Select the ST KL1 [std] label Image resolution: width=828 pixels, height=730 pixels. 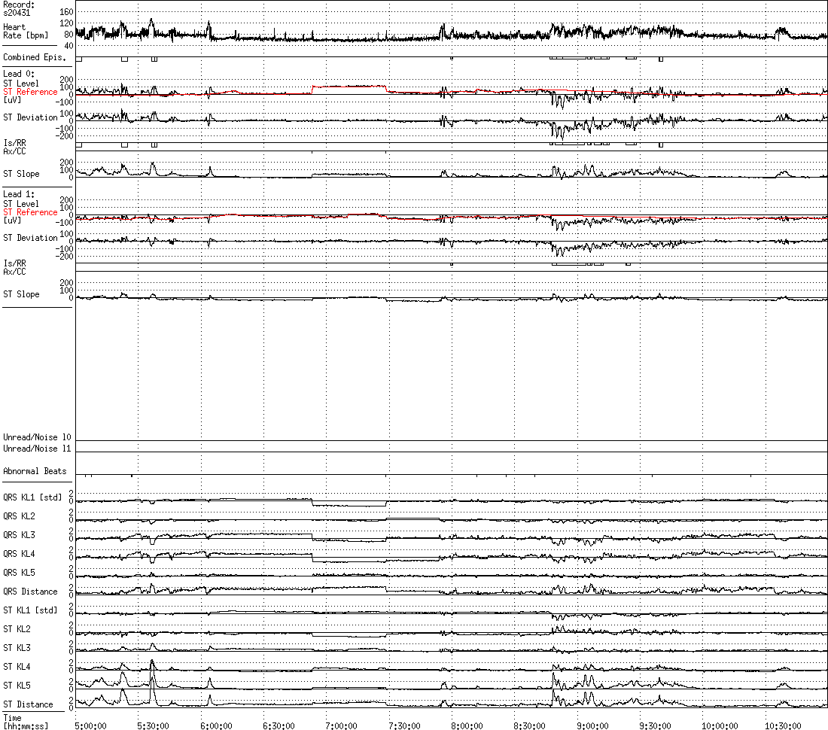coord(30,610)
